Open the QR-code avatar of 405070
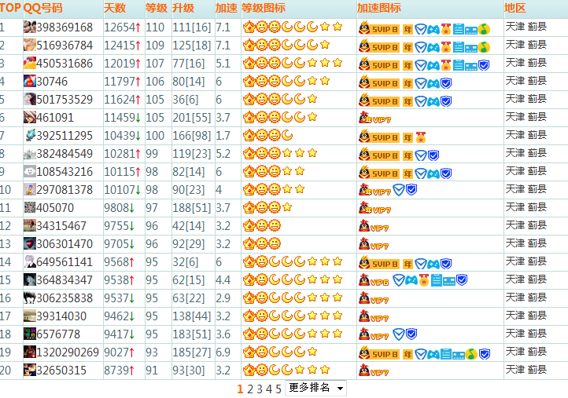568x398 pixels. 30,208
